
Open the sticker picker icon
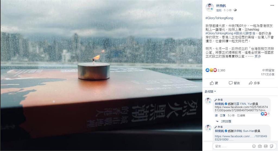[271, 146]
